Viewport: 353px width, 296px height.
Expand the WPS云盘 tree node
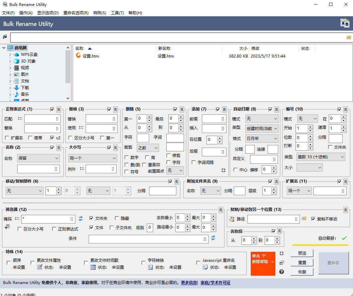(x=10, y=55)
